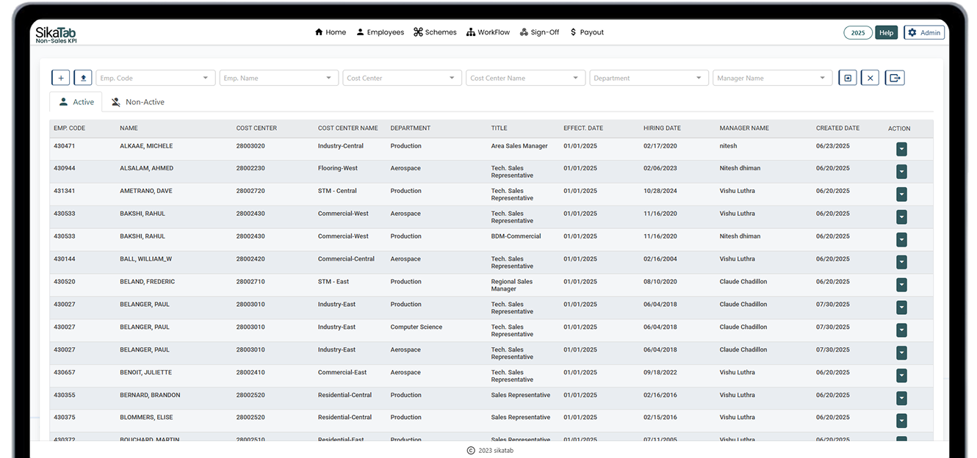Expand the Department filter dropdown
This screenshot has height=458, width=977.
click(699, 78)
